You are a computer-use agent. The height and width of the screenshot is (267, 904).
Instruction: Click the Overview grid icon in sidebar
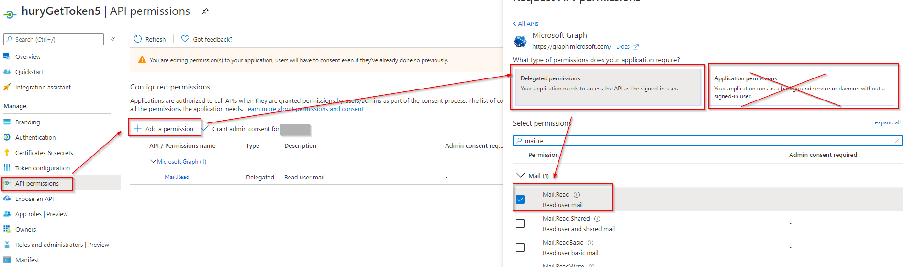(7, 56)
